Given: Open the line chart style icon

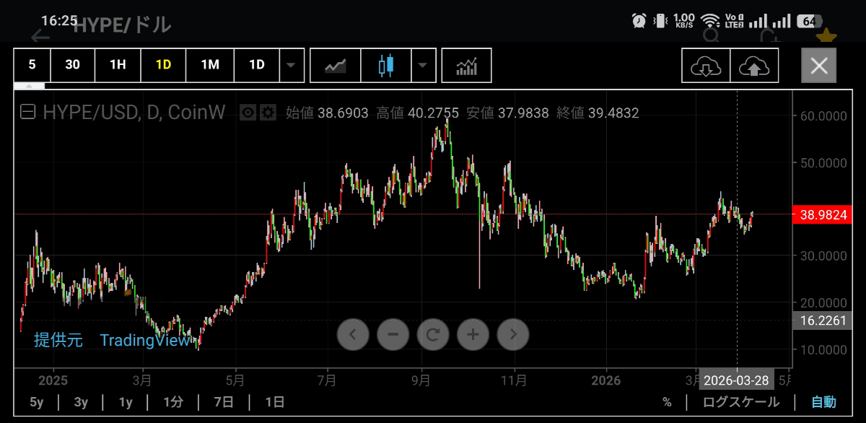Looking at the screenshot, I should pos(335,66).
